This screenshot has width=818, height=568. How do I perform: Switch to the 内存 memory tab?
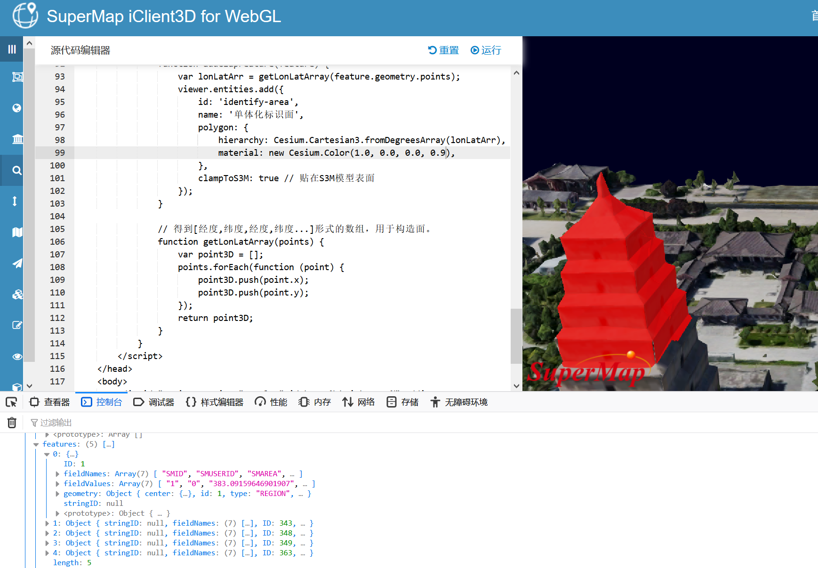click(315, 402)
